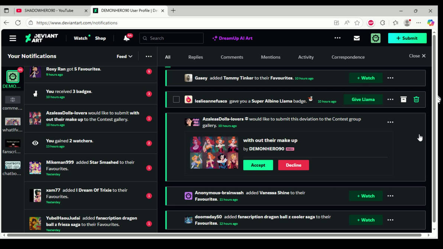The width and height of the screenshot is (443, 249).
Task: Accept the 'with out their make up' submission
Action: point(258,165)
